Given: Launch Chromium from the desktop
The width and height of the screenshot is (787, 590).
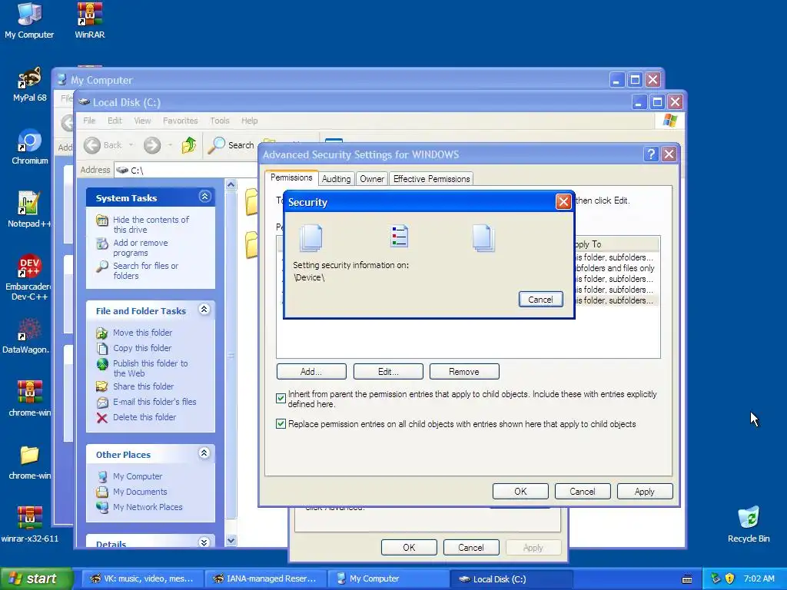Looking at the screenshot, I should (30, 147).
